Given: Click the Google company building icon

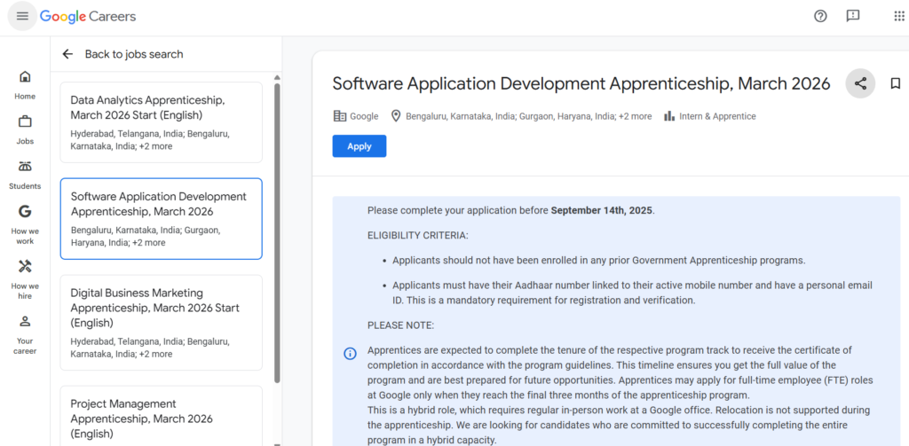Looking at the screenshot, I should (340, 116).
